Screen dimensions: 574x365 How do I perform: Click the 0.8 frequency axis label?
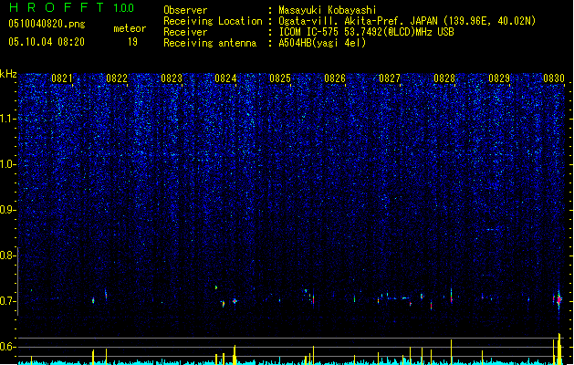click(7, 255)
